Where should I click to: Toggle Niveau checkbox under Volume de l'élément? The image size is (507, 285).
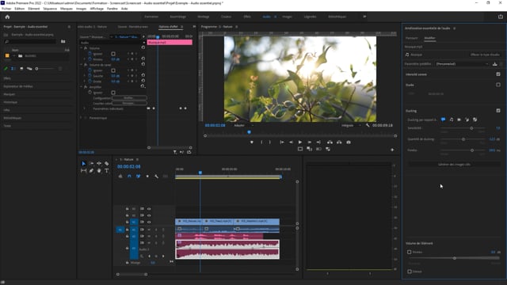point(410,252)
